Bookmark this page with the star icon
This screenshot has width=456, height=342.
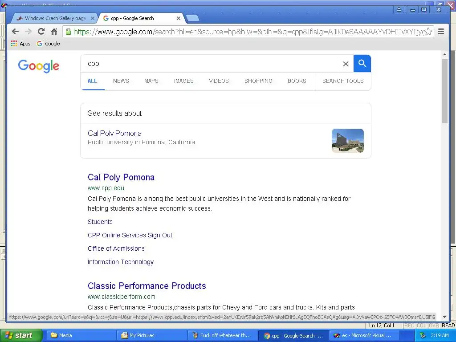(x=428, y=32)
